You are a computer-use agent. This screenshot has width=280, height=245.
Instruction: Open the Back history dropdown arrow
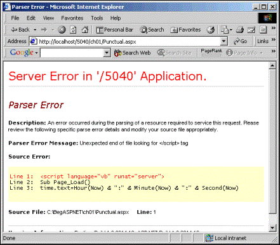pos(35,30)
